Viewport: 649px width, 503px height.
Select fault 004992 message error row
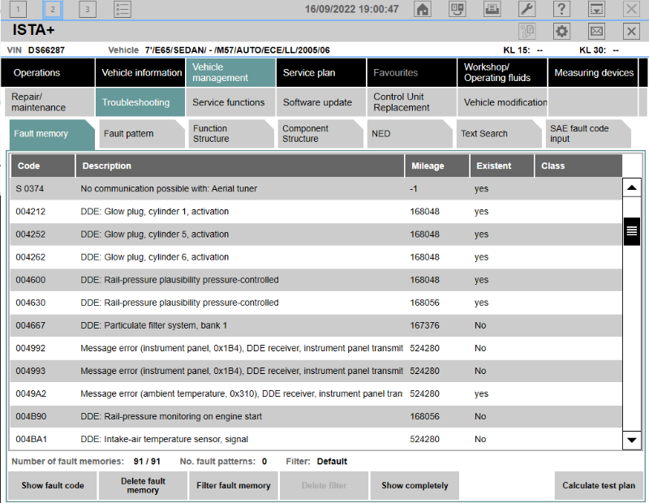[x=316, y=348]
